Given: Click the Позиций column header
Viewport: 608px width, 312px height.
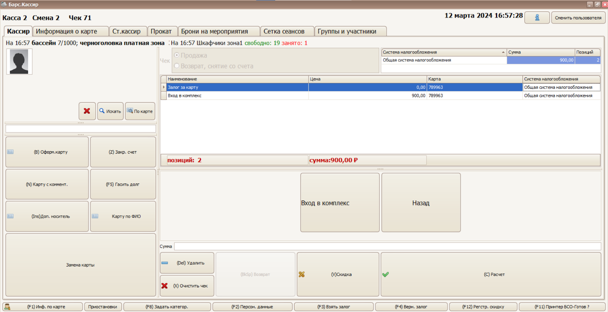Looking at the screenshot, I should [587, 52].
